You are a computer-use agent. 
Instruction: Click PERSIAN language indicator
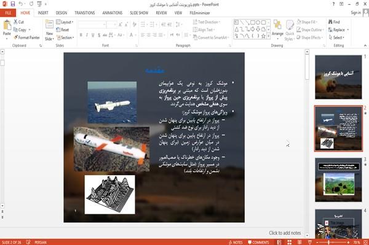point(41,242)
